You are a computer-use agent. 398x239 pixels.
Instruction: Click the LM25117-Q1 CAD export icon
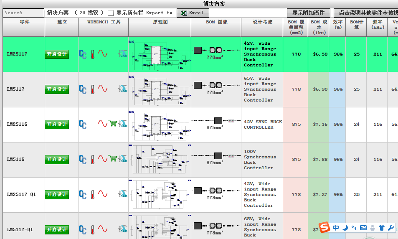coord(123,193)
